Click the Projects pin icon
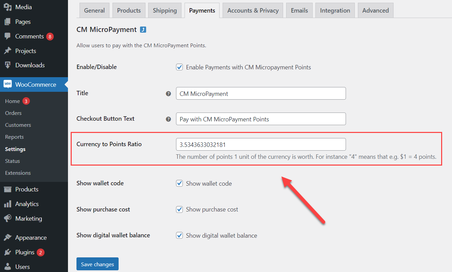Viewport: 452px width, 272px height. tap(7, 51)
